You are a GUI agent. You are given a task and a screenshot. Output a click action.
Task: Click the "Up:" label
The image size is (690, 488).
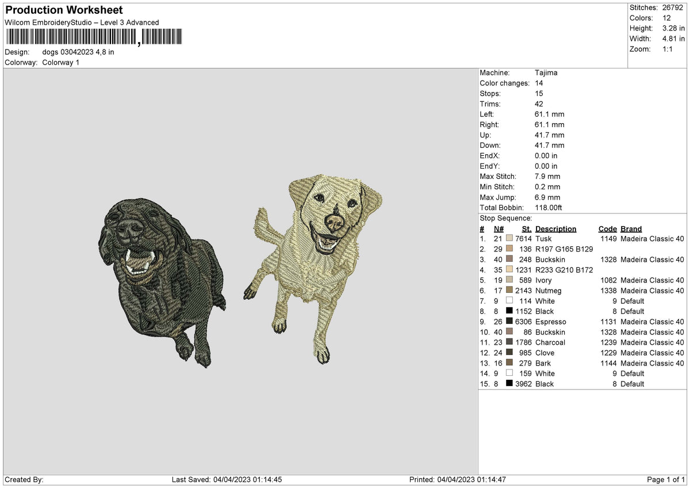[x=485, y=135]
